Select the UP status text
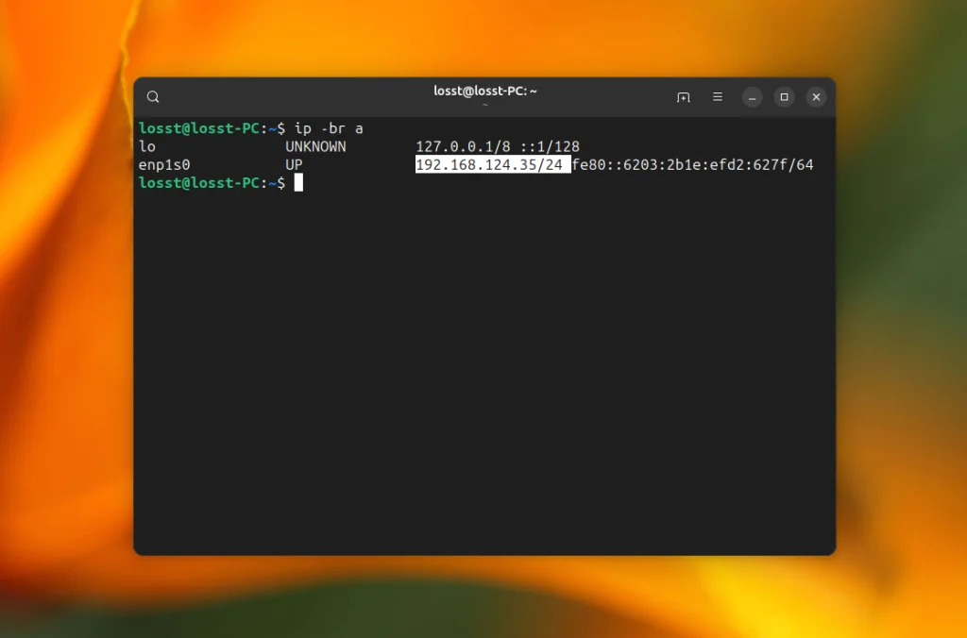The height and width of the screenshot is (638, 967). [x=293, y=164]
